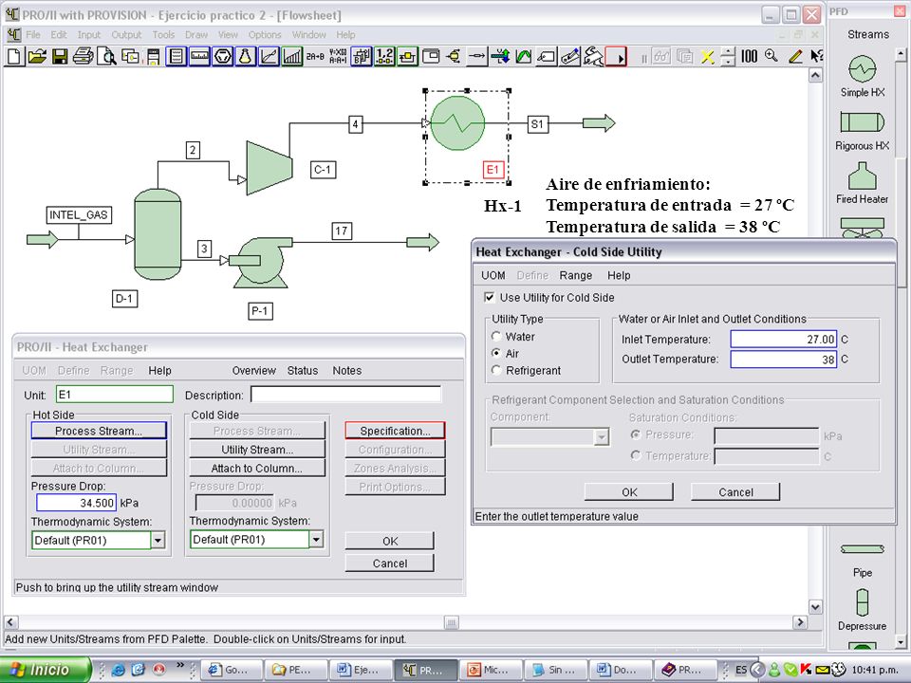Open Cold Side Thermodynamic System dropdown
This screenshot has width=911, height=683.
pos(316,540)
